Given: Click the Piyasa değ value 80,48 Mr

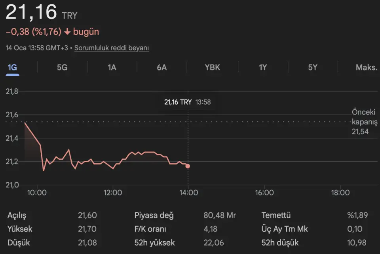Looking at the screenshot, I should pyautogui.click(x=220, y=216).
